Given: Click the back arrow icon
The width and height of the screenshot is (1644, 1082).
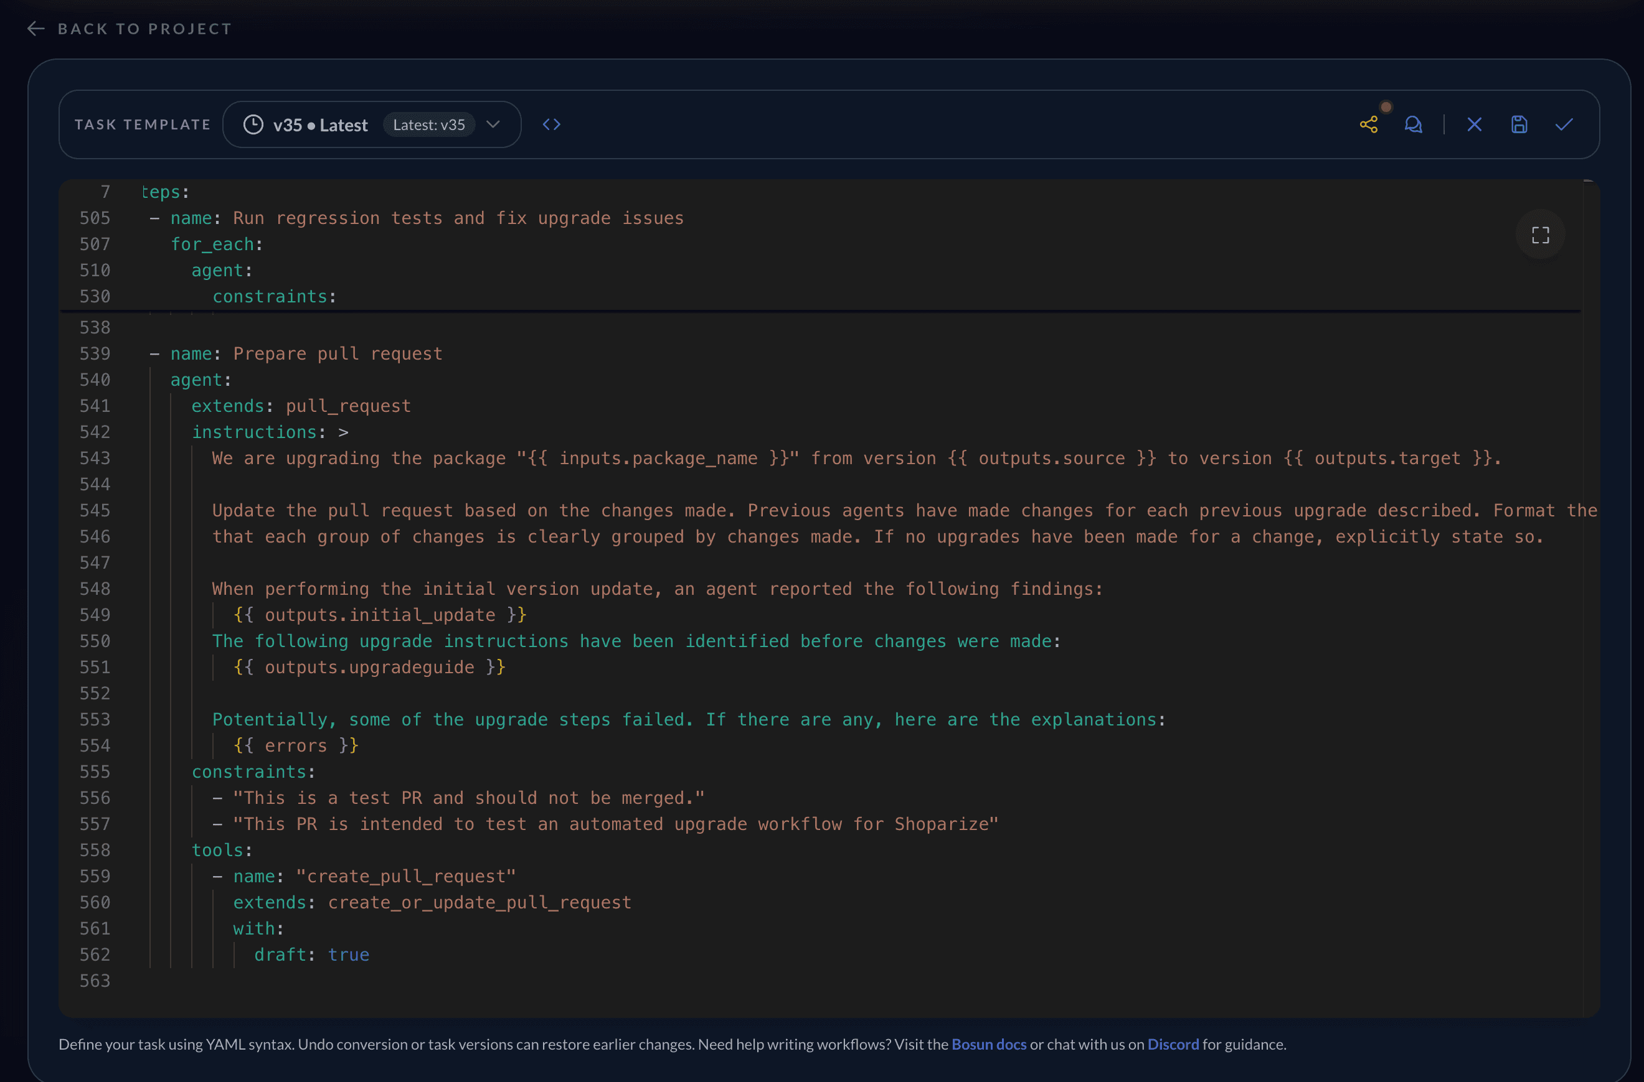Looking at the screenshot, I should pyautogui.click(x=36, y=29).
